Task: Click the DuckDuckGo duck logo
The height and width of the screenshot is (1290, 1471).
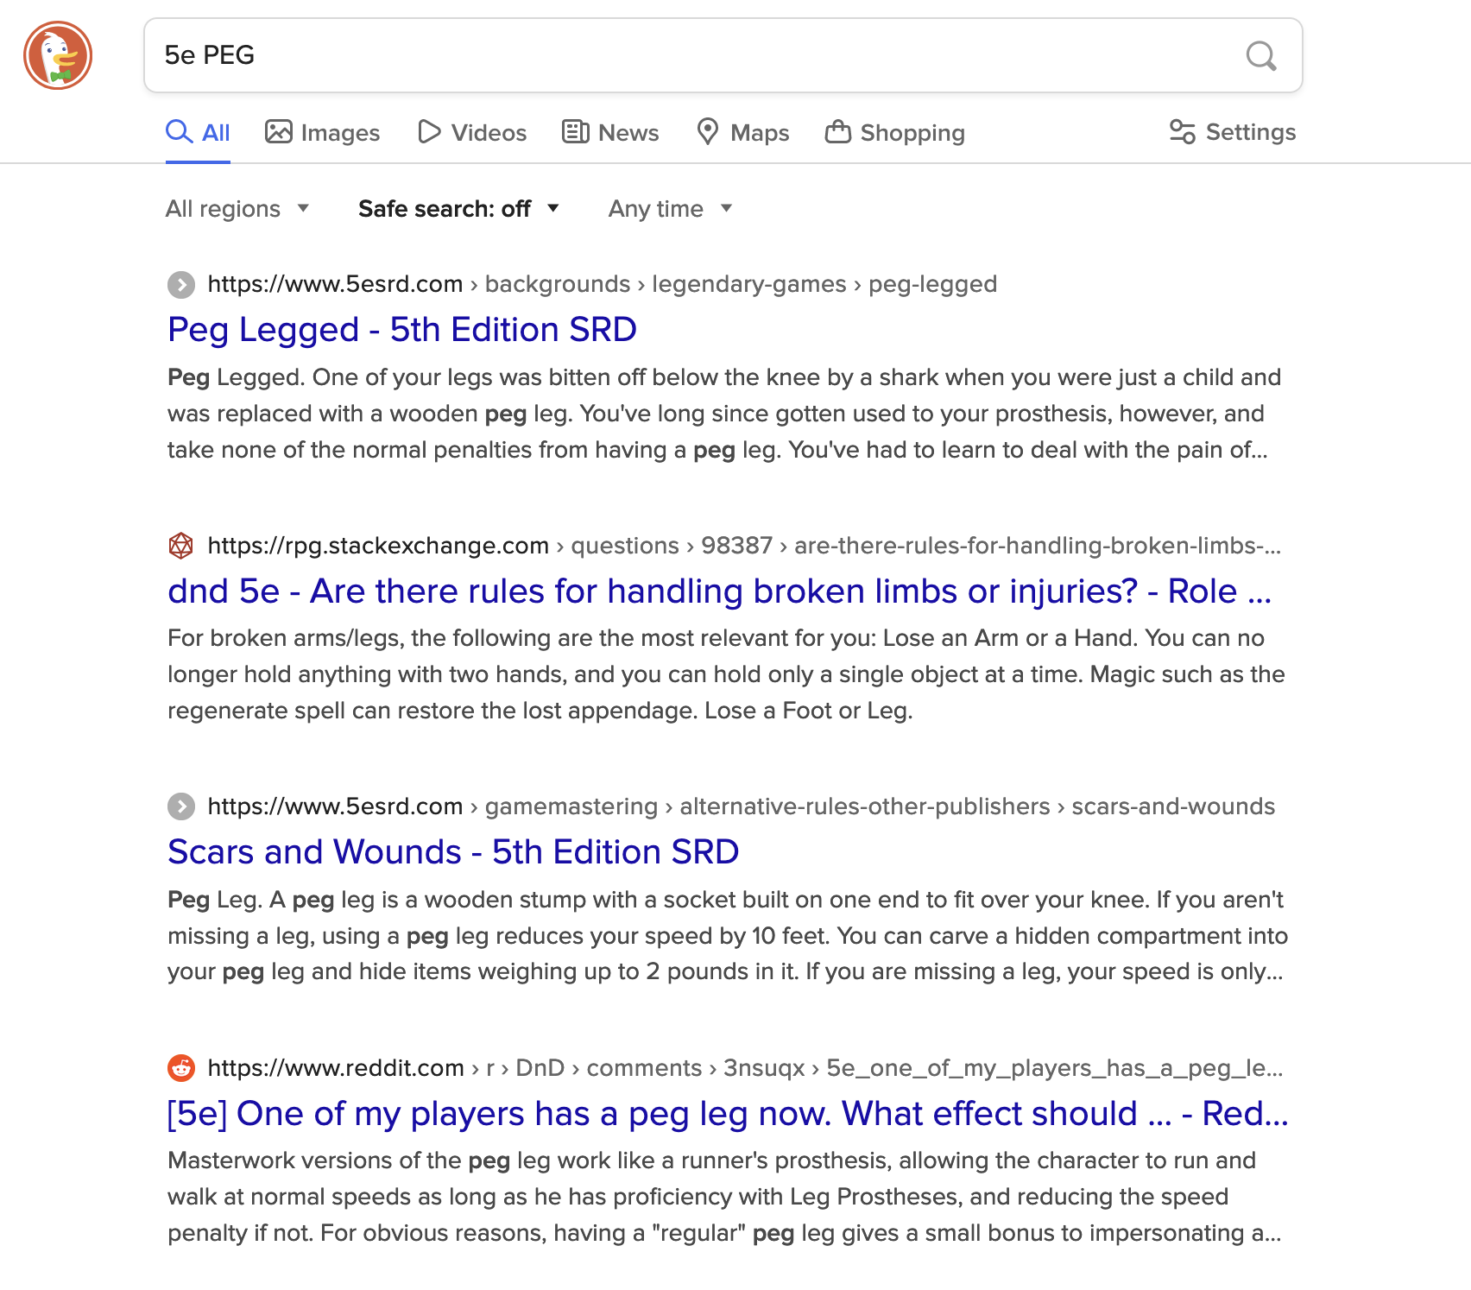Action: coord(58,56)
